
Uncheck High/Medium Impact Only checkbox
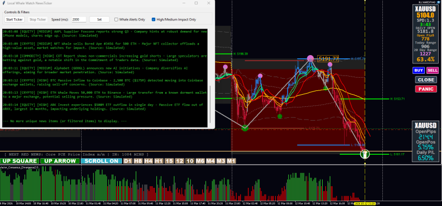click(154, 20)
